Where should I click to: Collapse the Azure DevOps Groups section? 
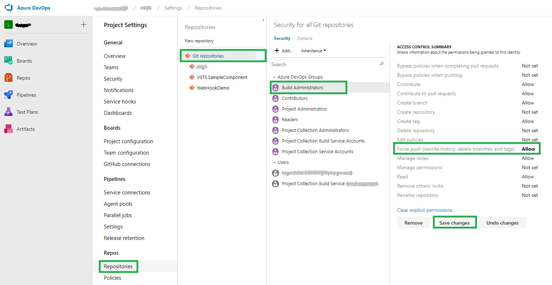[274, 77]
